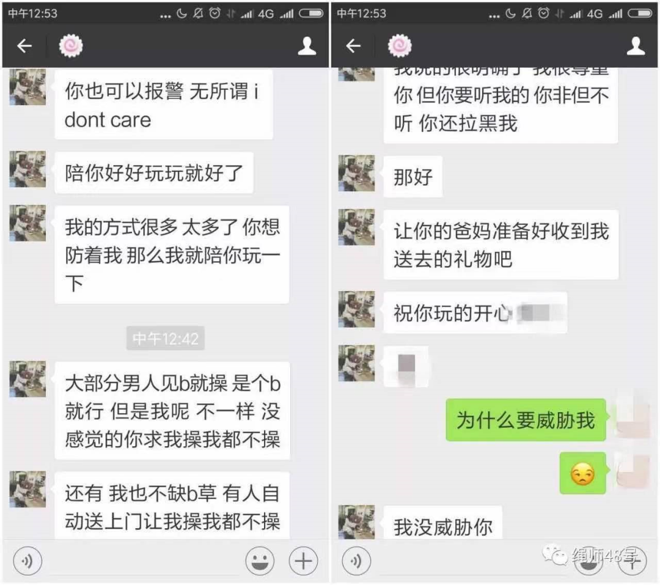The image size is (660, 585).
Task: Select the green message '为什么要威胁我'
Action: (526, 420)
